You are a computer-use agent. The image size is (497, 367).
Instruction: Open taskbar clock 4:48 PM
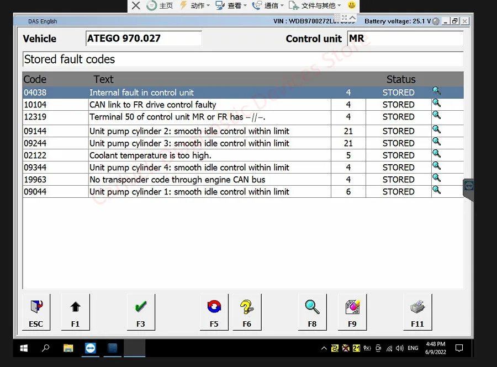436,348
